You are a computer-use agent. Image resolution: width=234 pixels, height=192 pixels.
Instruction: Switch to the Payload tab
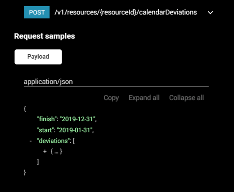point(38,57)
